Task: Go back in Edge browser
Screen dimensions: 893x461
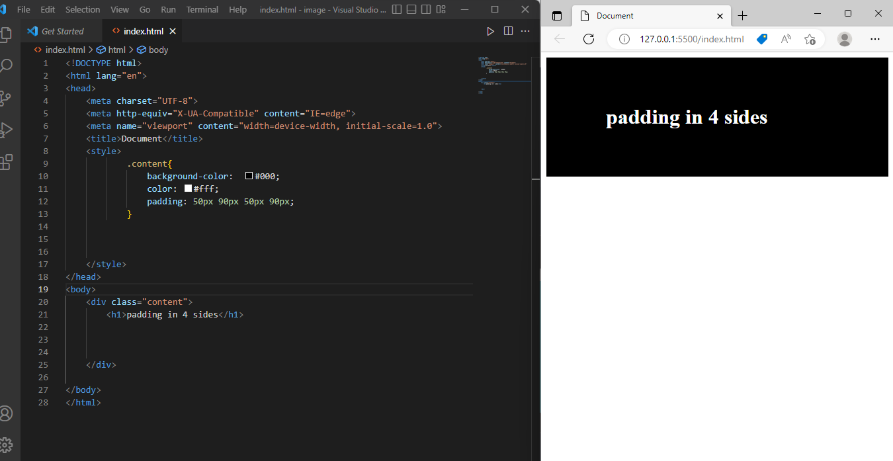Action: click(560, 39)
